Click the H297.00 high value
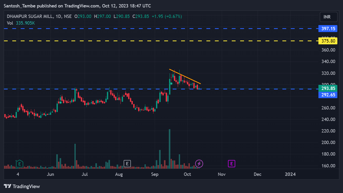Screen dimensions: 343x193 click(102, 16)
